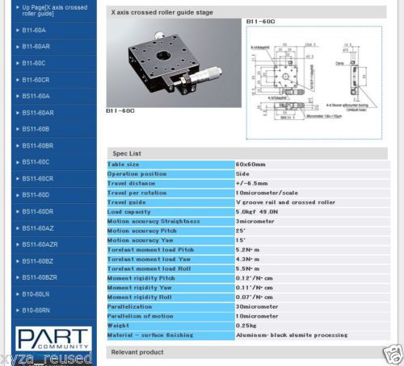This screenshot has height=366, width=404.
Task: Click +/-6.5mm value
Action: (x=251, y=183)
